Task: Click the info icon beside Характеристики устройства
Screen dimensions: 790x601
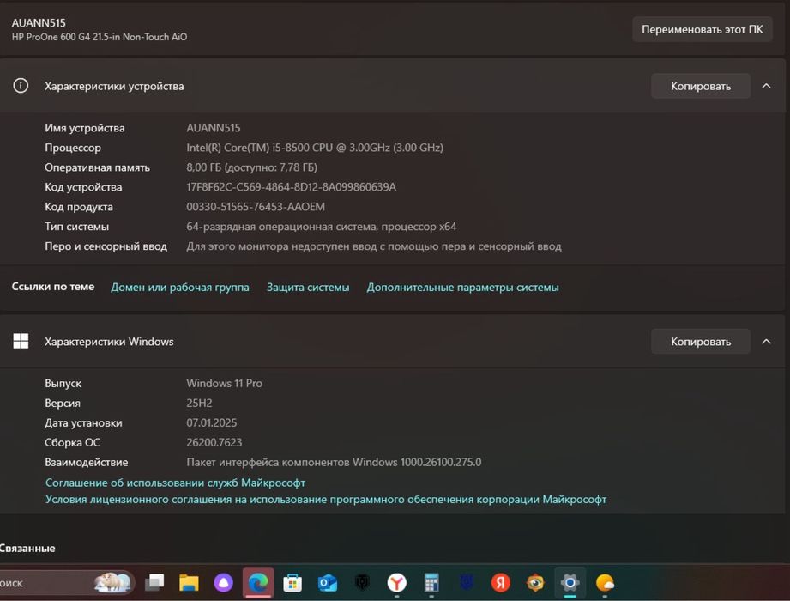Action: point(21,86)
